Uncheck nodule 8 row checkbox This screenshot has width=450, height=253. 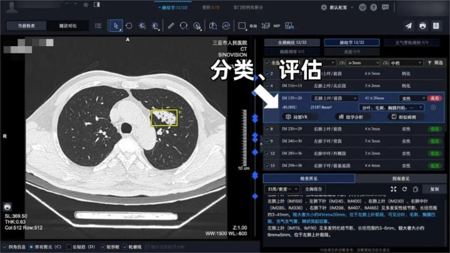pyautogui.click(x=268, y=129)
